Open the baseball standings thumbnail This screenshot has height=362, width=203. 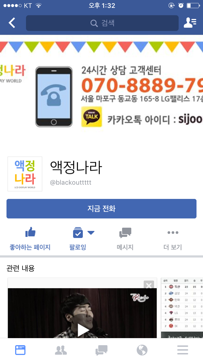pyautogui.click(x=182, y=308)
